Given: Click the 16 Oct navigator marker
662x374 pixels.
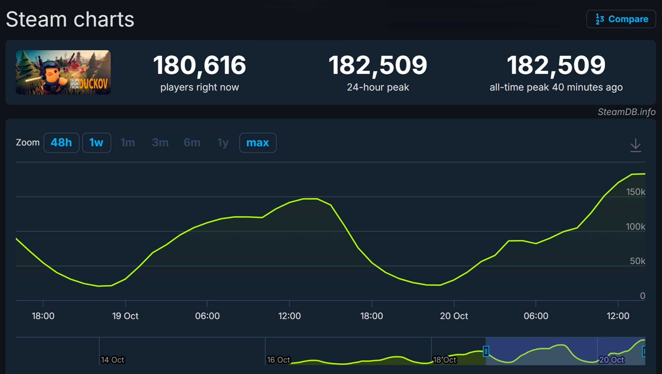Looking at the screenshot, I should pos(279,360).
